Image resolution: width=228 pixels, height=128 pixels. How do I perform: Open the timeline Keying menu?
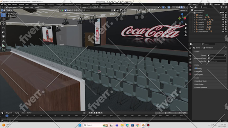pyautogui.click(x=17, y=113)
